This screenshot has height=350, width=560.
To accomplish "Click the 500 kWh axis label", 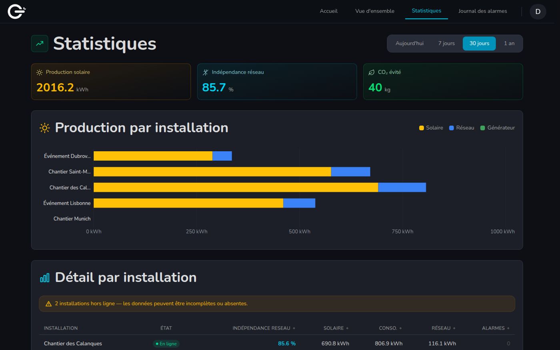I will coord(300,232).
